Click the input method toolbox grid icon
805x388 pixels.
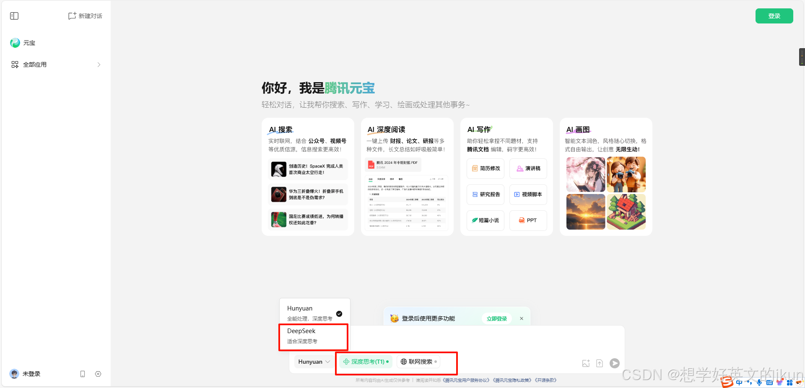pos(789,383)
